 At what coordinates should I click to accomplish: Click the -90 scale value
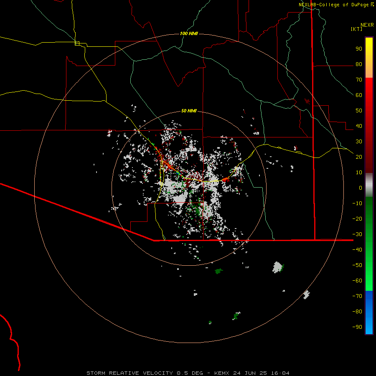pyautogui.click(x=357, y=327)
